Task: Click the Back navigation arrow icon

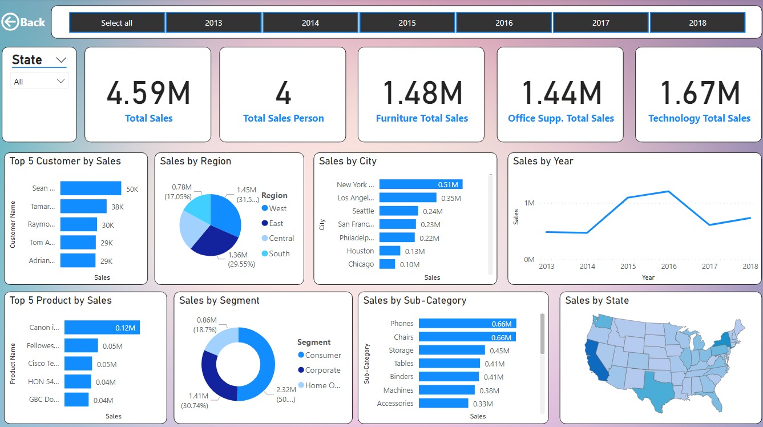Action: coord(12,22)
